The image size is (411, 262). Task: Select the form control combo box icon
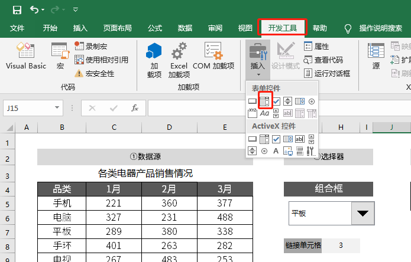click(x=264, y=101)
